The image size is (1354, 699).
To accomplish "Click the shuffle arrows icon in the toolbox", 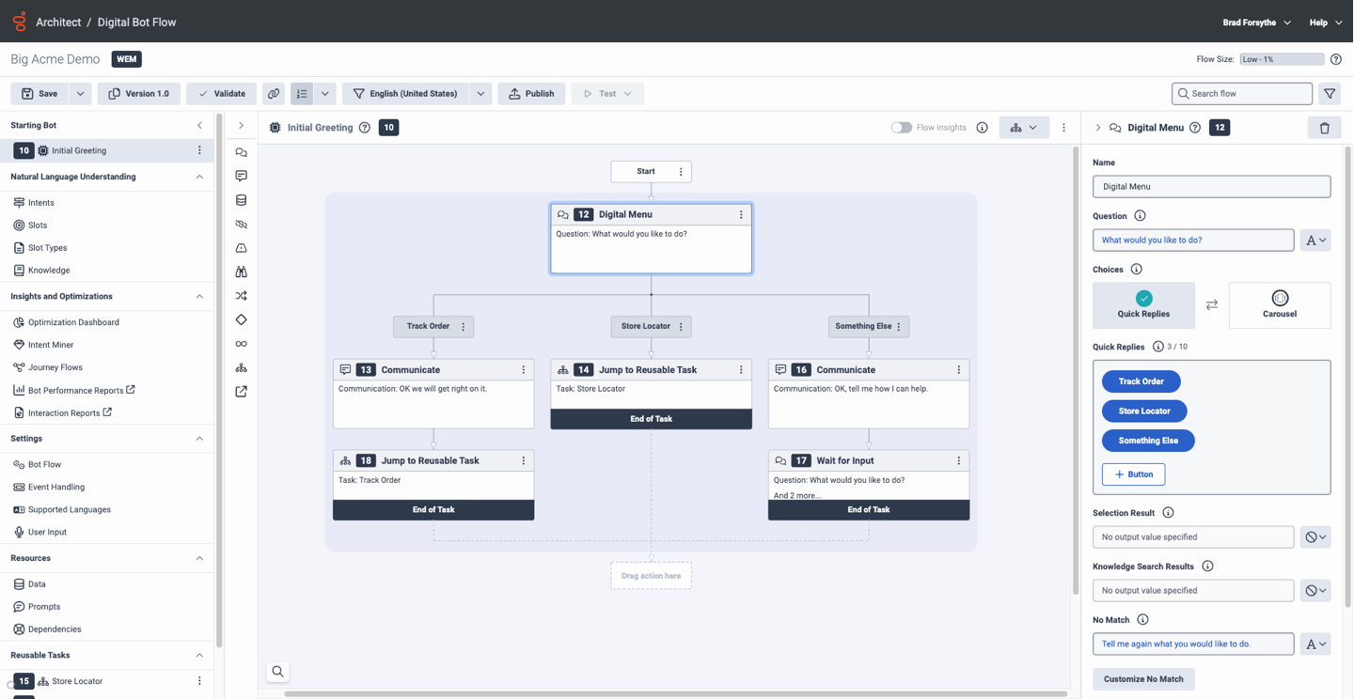I will click(x=242, y=296).
